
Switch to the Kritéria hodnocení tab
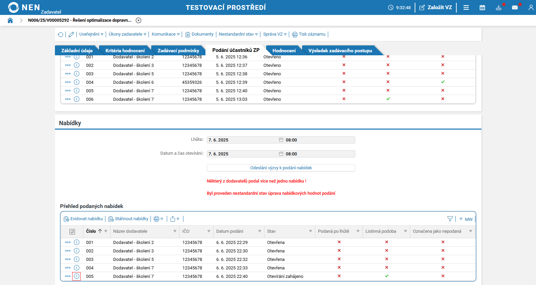pos(125,51)
